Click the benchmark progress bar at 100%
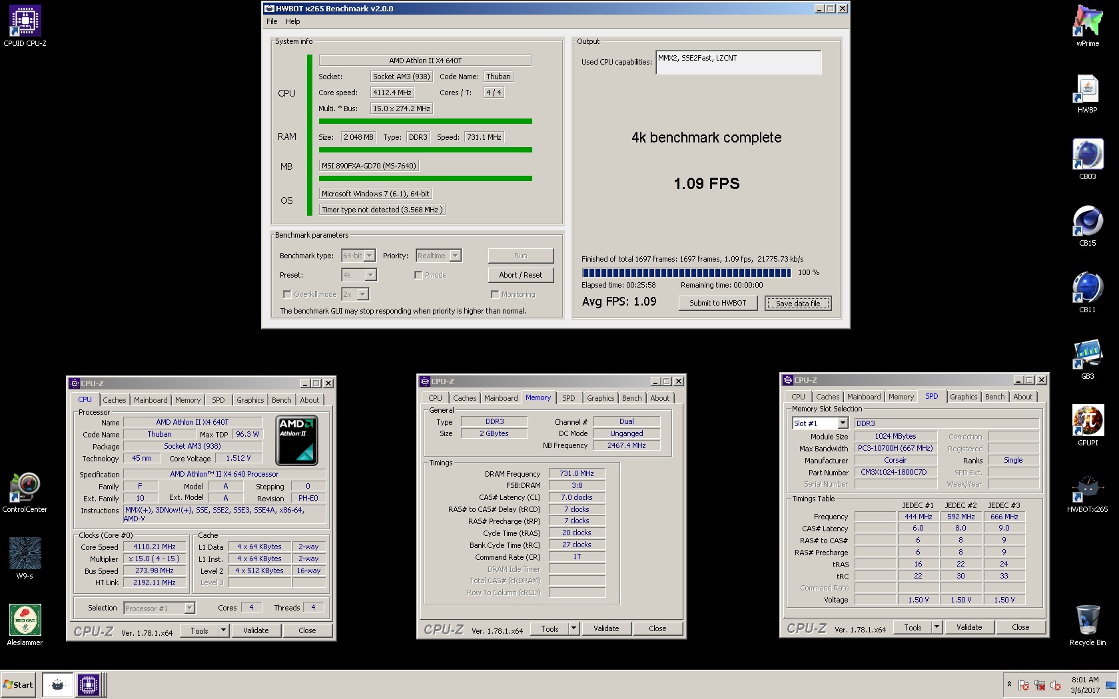Screen dimensions: 1119x699 [x=686, y=273]
